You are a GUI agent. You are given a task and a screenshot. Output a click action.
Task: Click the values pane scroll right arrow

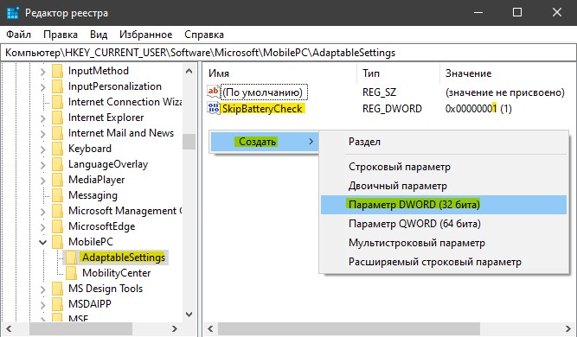pyautogui.click(x=568, y=328)
